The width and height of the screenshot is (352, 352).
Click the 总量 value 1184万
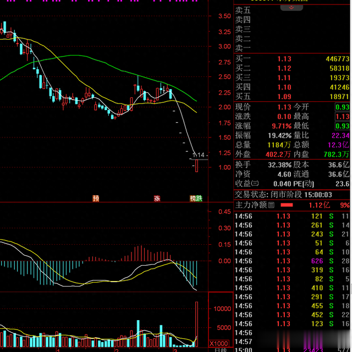[x=279, y=145]
